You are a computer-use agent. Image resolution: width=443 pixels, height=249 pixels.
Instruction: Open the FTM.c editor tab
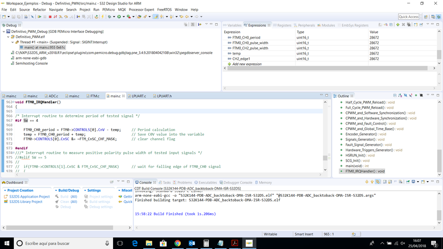point(93,96)
